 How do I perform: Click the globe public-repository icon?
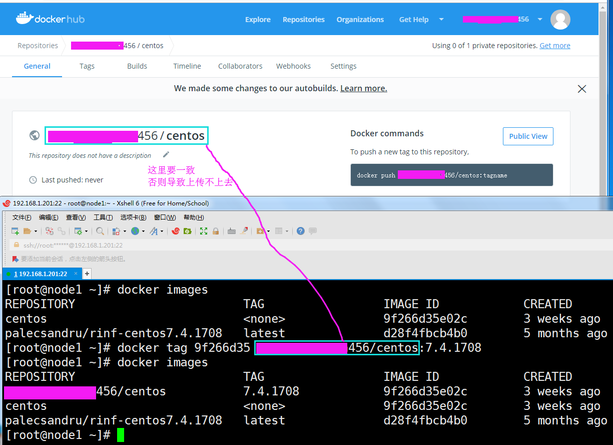pyautogui.click(x=35, y=135)
